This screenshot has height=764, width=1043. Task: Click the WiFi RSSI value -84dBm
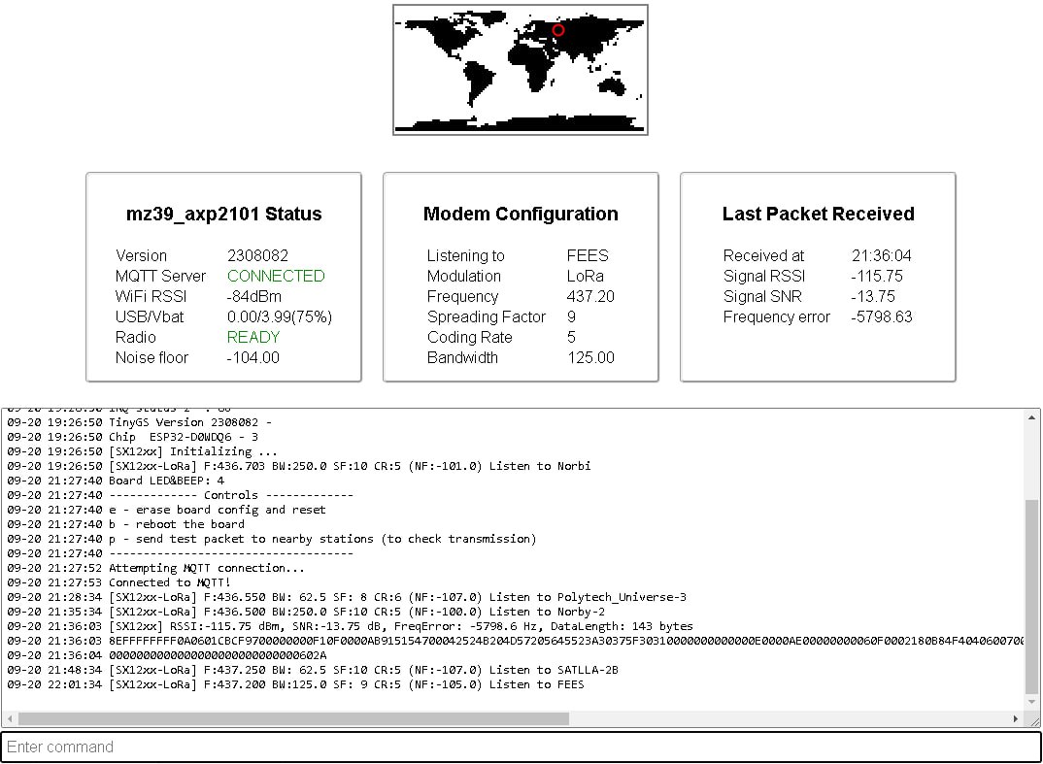(x=254, y=296)
